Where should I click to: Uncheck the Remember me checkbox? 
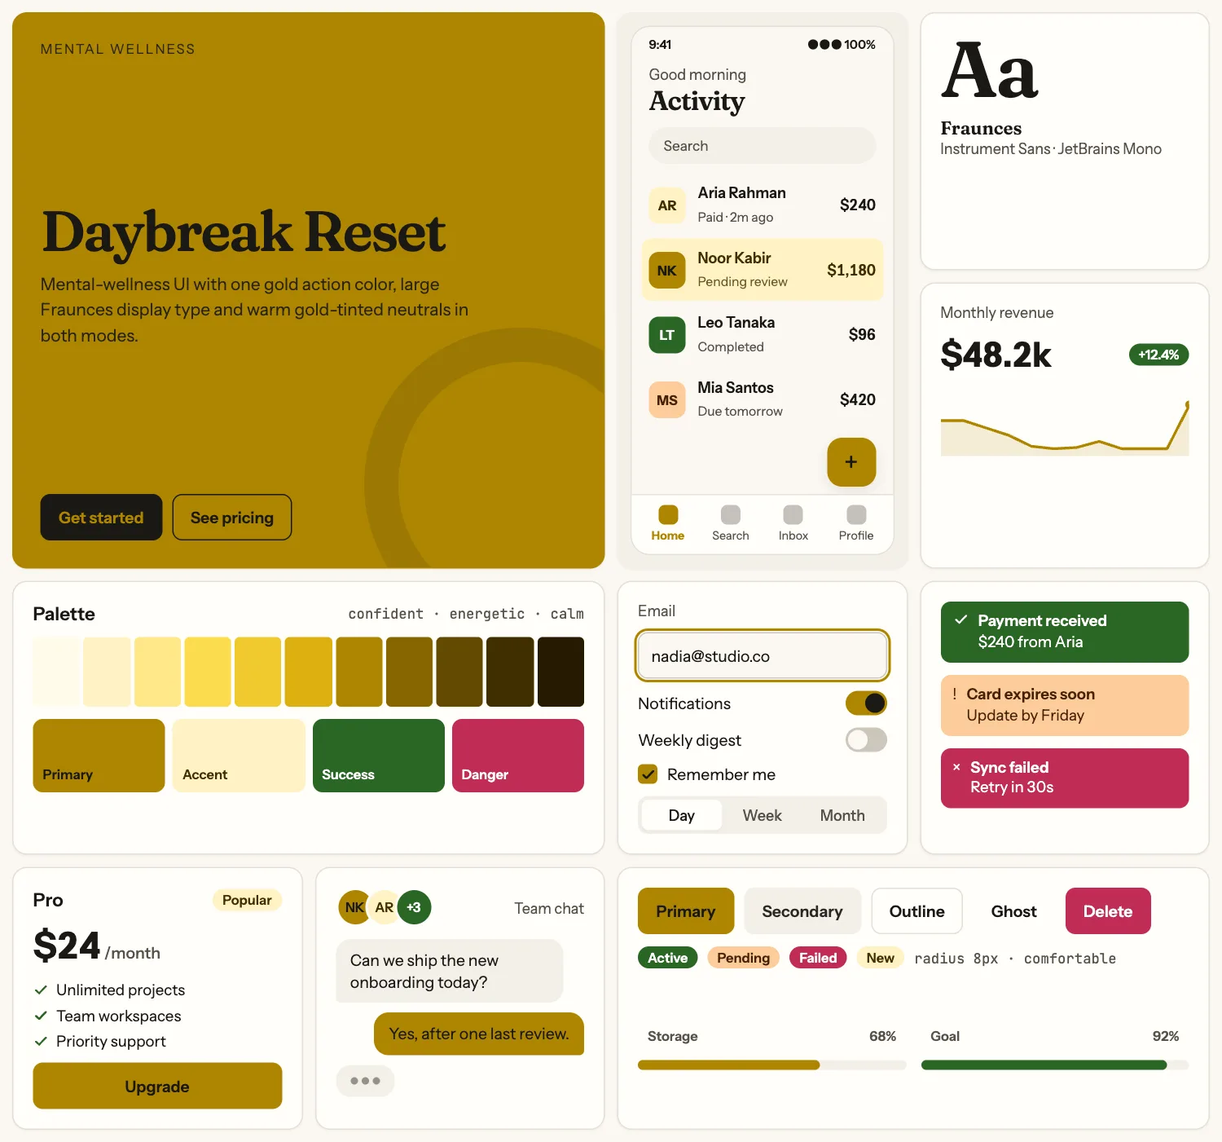coord(648,774)
